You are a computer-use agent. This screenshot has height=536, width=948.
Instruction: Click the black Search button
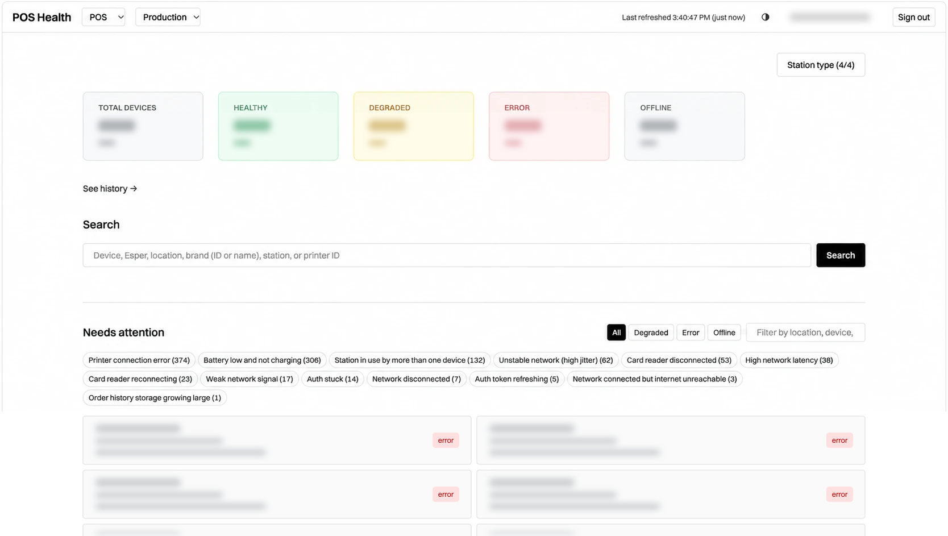click(841, 255)
